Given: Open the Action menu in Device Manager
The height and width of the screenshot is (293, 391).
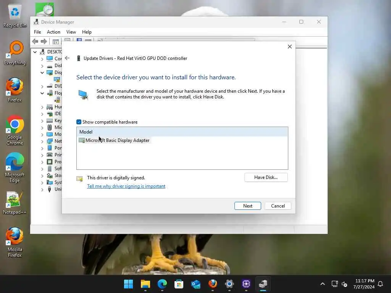Looking at the screenshot, I should [x=53, y=32].
